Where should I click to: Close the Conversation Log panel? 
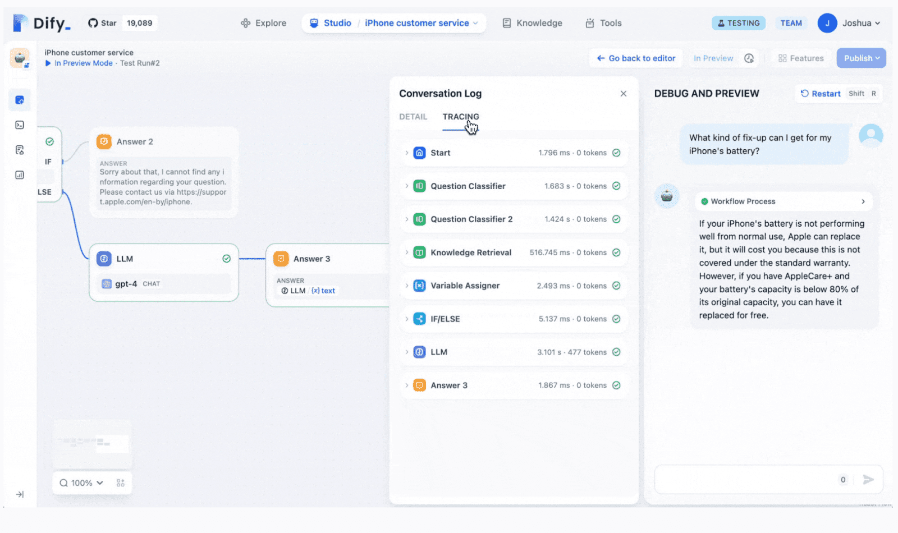624,94
